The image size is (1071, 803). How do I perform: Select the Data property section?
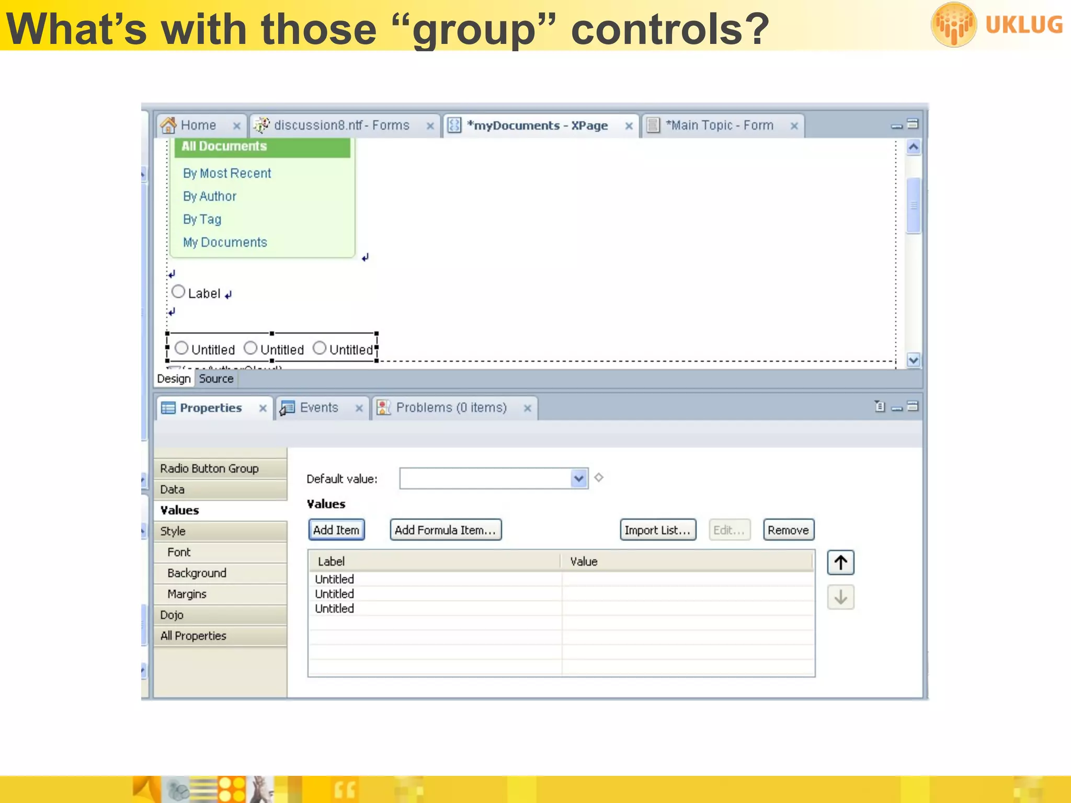pos(221,489)
